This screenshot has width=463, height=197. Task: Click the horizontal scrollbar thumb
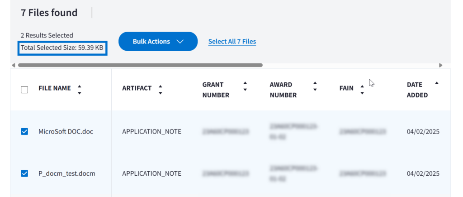coord(140,65)
